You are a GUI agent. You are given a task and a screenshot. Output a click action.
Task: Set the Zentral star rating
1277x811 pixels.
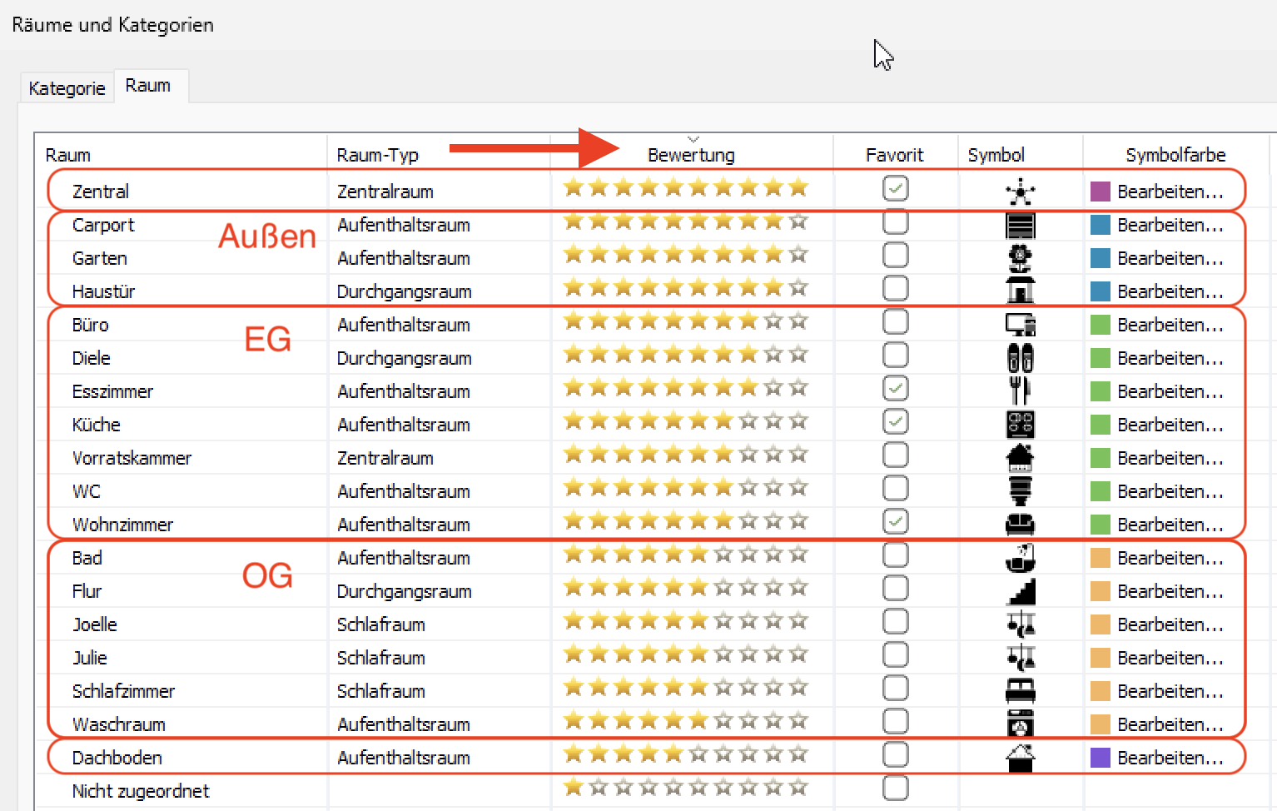click(686, 187)
